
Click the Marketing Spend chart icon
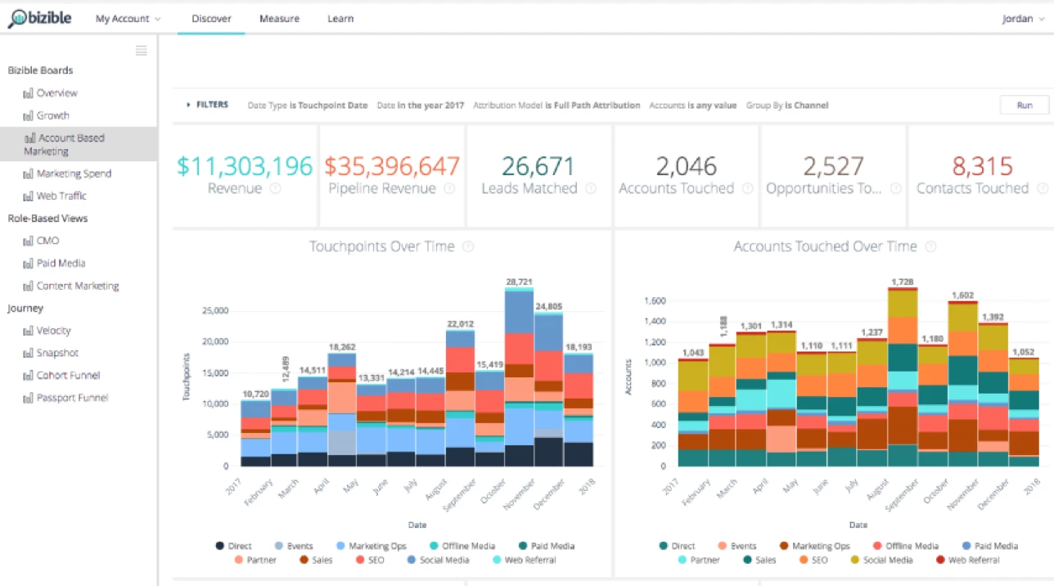(x=29, y=174)
